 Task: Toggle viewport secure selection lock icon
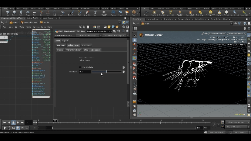pyautogui.click(x=134, y=40)
